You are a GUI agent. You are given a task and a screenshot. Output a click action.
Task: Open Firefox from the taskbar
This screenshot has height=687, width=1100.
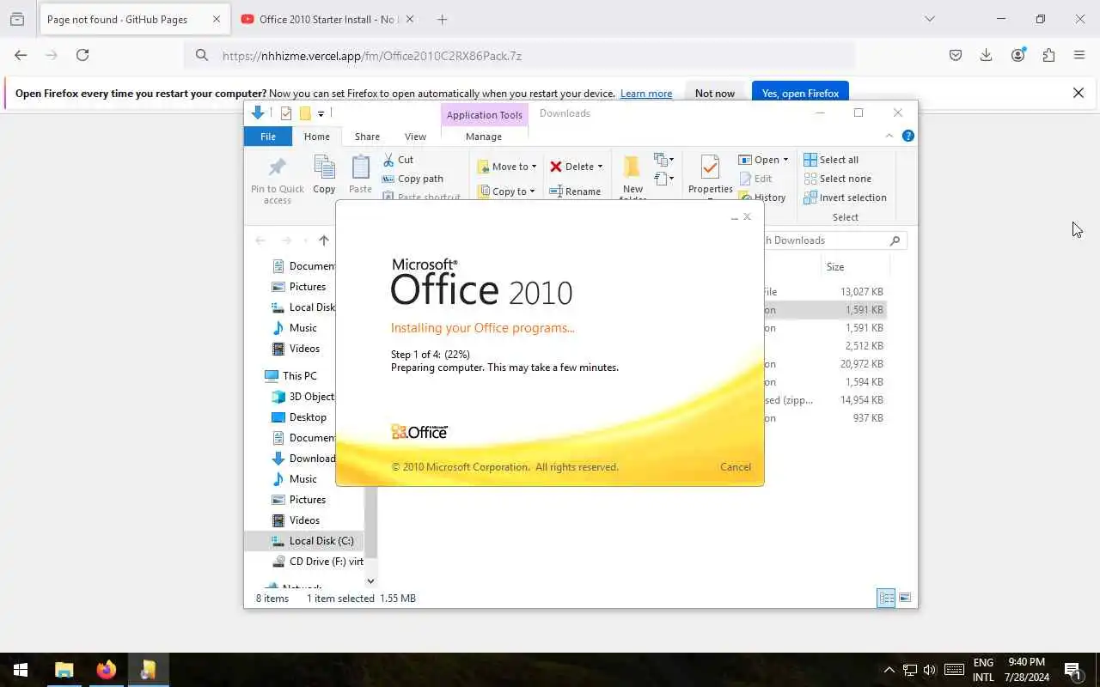[107, 670]
